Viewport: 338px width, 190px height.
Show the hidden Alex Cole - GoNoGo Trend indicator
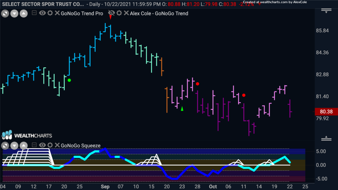[x=111, y=13]
